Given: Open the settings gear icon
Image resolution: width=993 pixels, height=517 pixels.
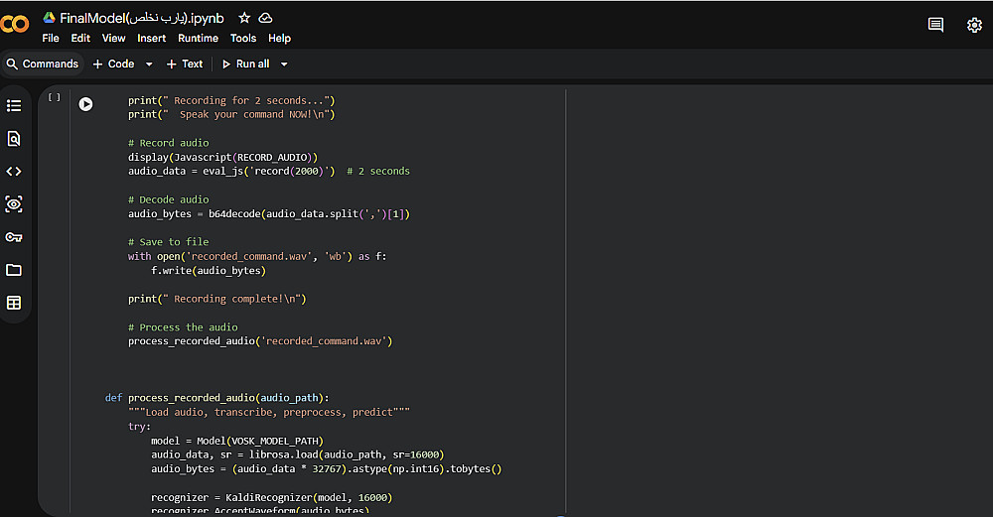Looking at the screenshot, I should point(974,25).
